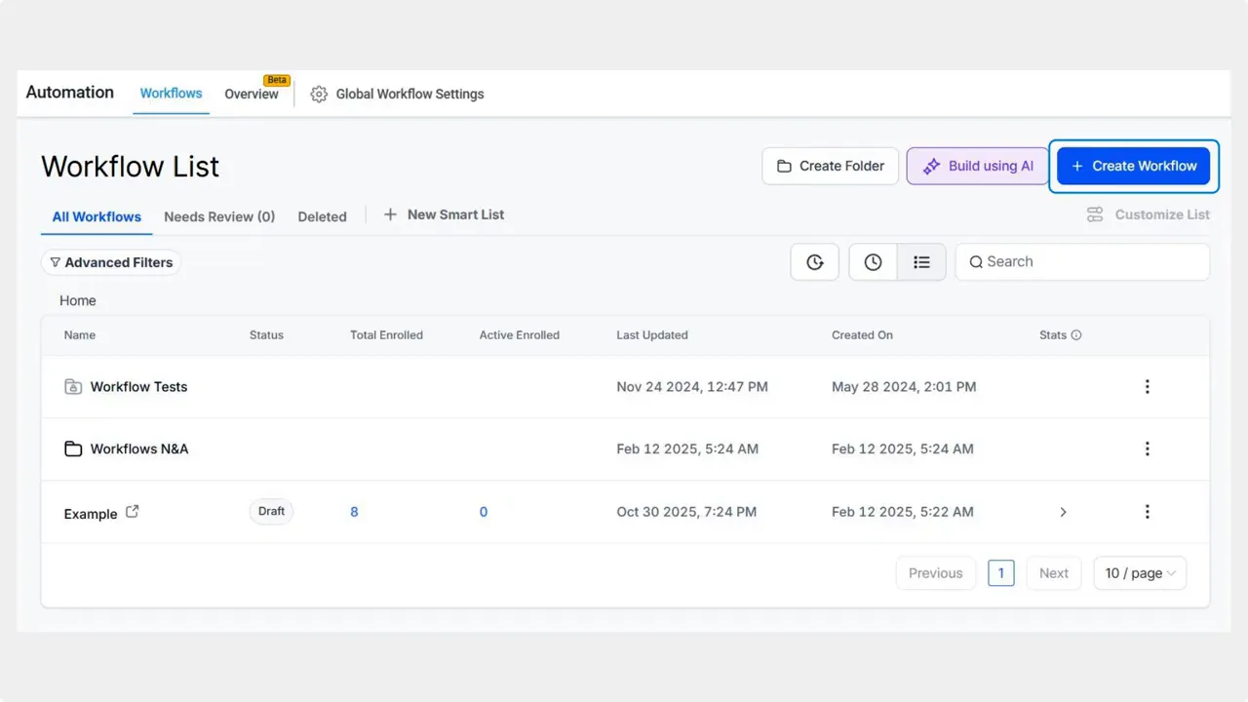The height and width of the screenshot is (702, 1248).
Task: Open the Overview Beta tab
Action: pyautogui.click(x=251, y=94)
